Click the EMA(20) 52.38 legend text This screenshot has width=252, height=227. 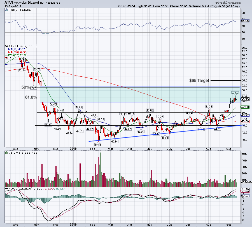pyautogui.click(x=17, y=55)
